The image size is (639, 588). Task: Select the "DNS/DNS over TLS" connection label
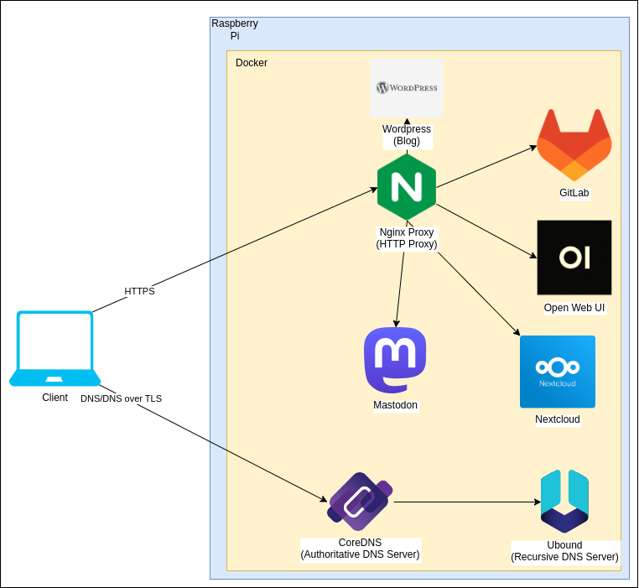tap(121, 398)
